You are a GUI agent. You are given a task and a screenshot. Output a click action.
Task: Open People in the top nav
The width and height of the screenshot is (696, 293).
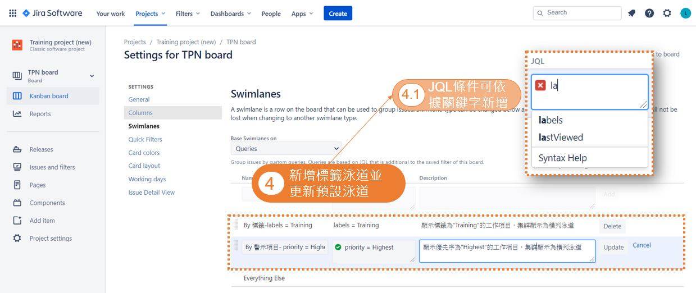pos(271,13)
